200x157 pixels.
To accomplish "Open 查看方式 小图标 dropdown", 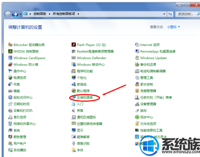I will tap(173, 27).
